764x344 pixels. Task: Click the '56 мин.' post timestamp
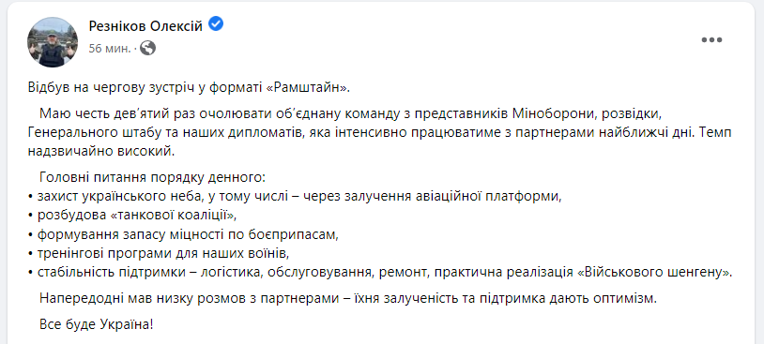click(x=110, y=49)
